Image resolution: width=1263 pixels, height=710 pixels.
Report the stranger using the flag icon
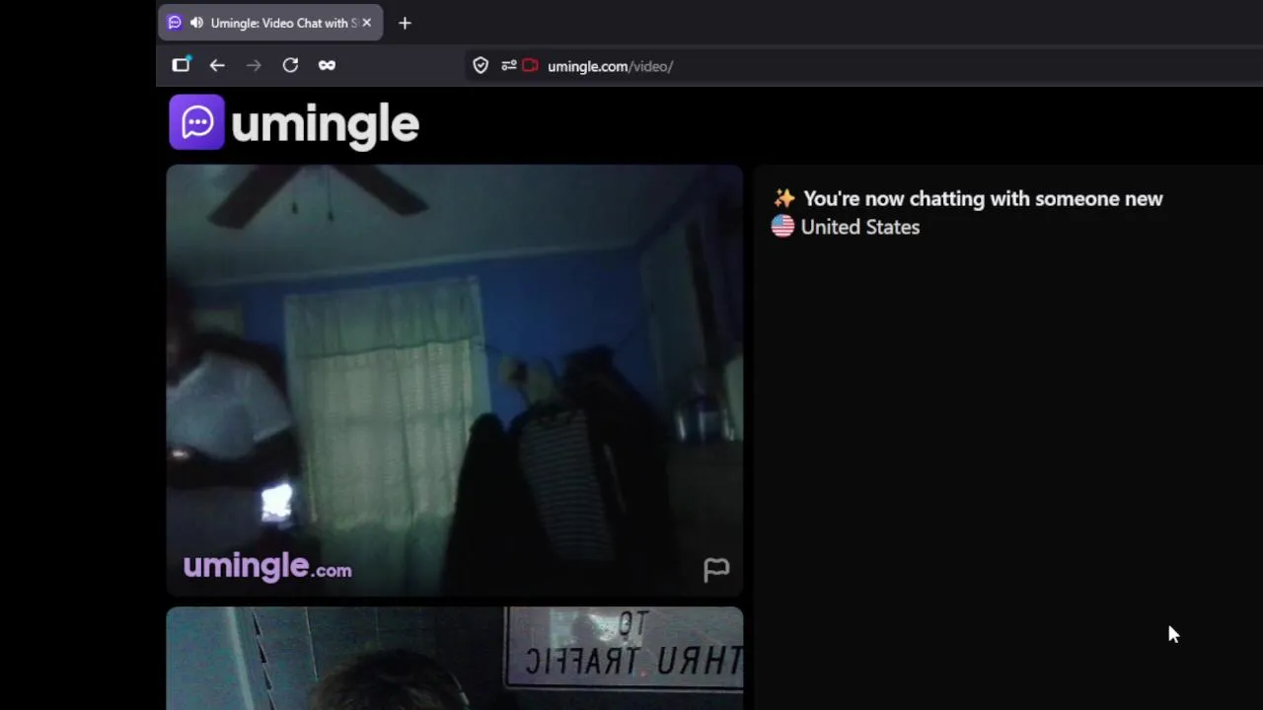click(716, 569)
